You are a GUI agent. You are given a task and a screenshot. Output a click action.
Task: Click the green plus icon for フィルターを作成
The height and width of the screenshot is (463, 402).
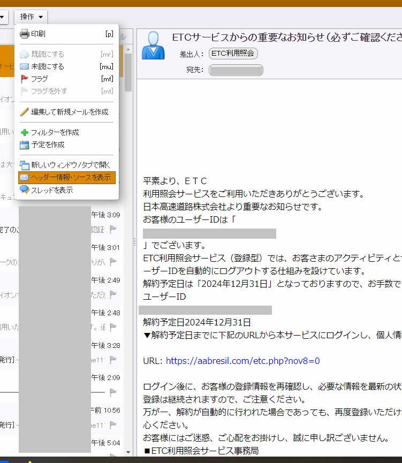(x=25, y=132)
